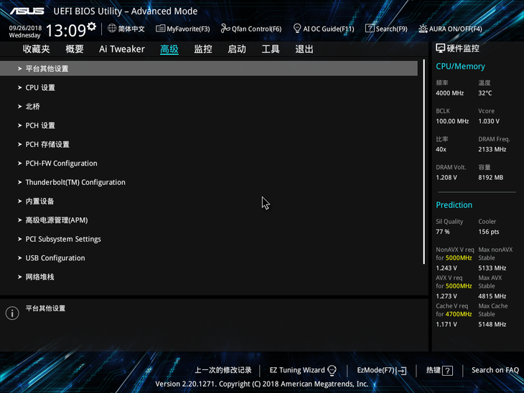Switch to 工具 tab
The height and width of the screenshot is (393, 524).
click(x=271, y=49)
